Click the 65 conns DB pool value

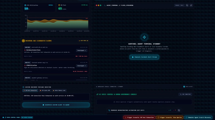click(x=62, y=9)
